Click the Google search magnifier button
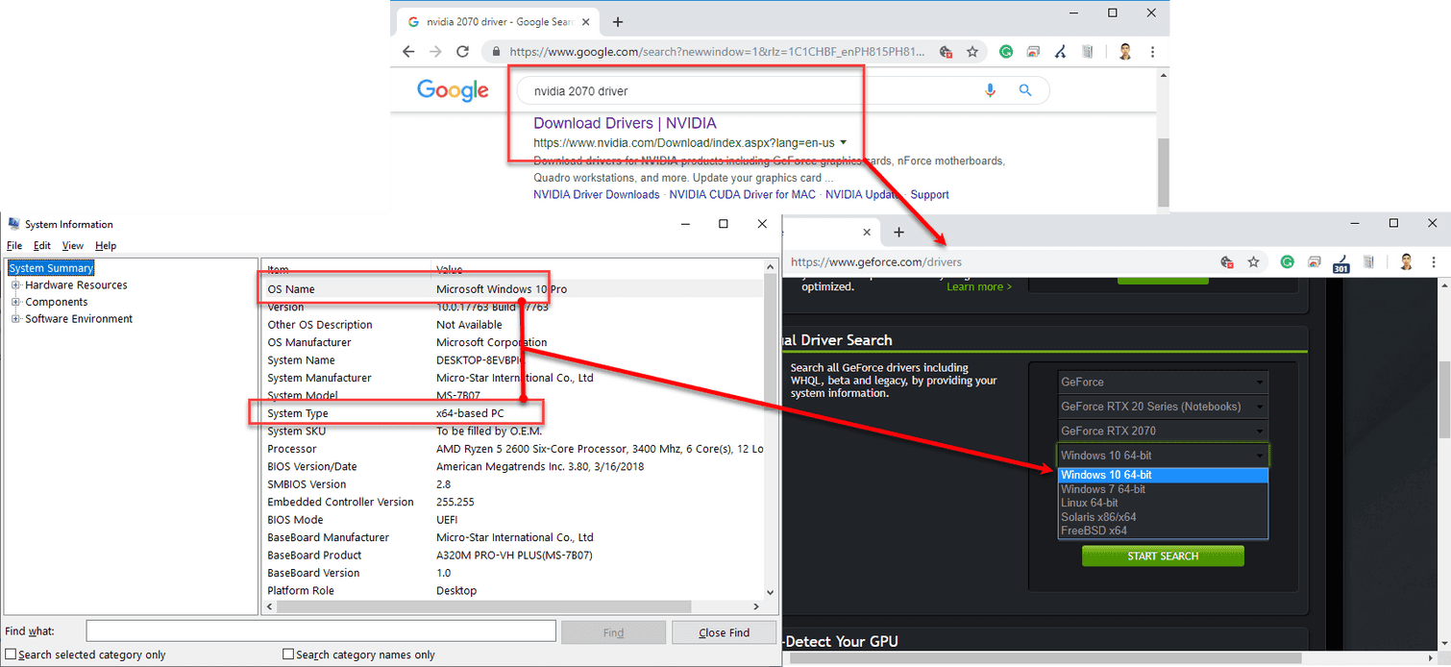The height and width of the screenshot is (667, 1451). [1025, 90]
